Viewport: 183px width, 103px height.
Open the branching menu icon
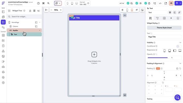tap(155, 3)
